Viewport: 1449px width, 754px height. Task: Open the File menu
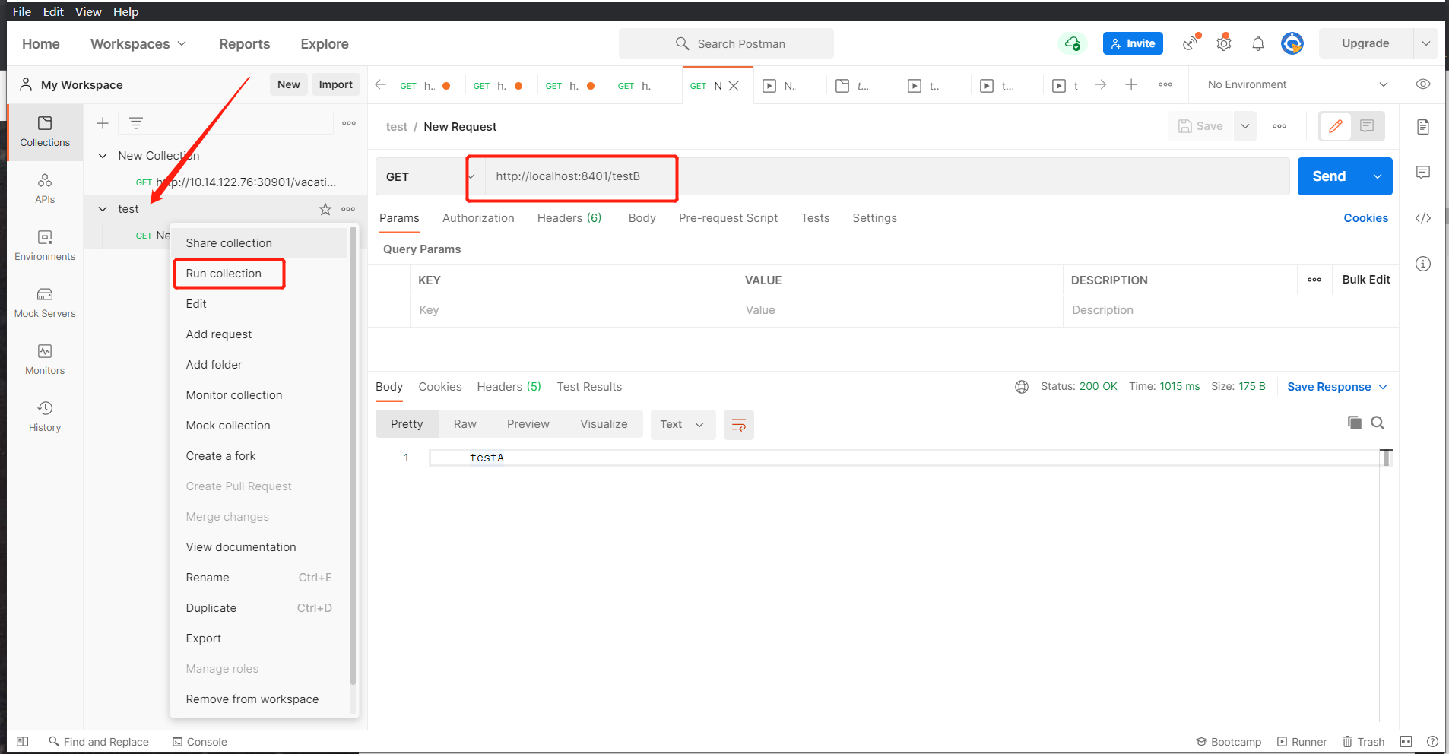(x=22, y=11)
